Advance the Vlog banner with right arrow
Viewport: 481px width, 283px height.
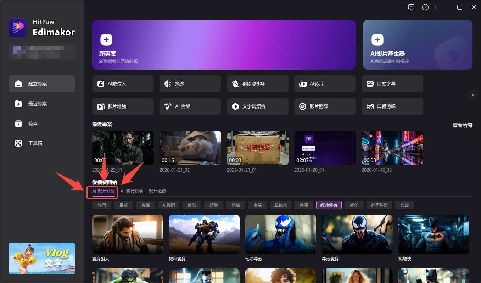pyautogui.click(x=71, y=258)
